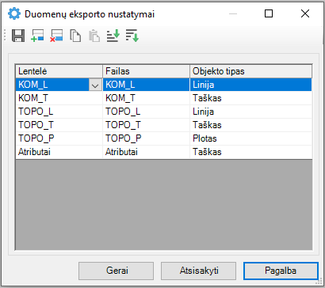
Task: Click the sort descending arrow icon
Action: 132,36
